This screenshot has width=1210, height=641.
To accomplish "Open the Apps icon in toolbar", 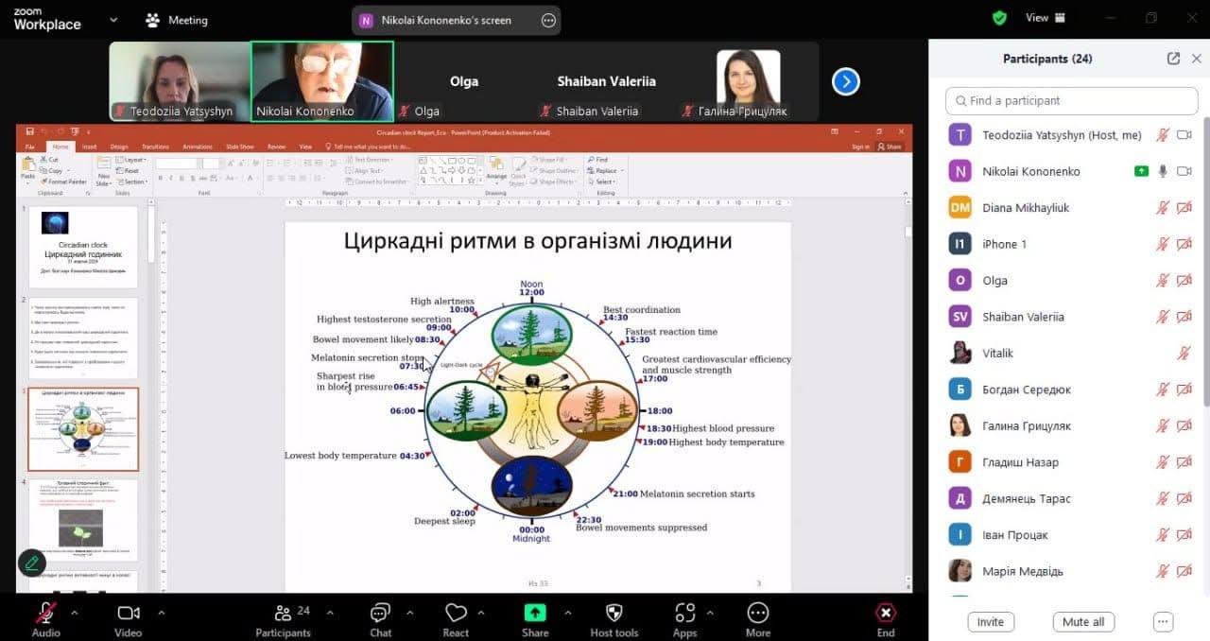I will click(x=685, y=614).
